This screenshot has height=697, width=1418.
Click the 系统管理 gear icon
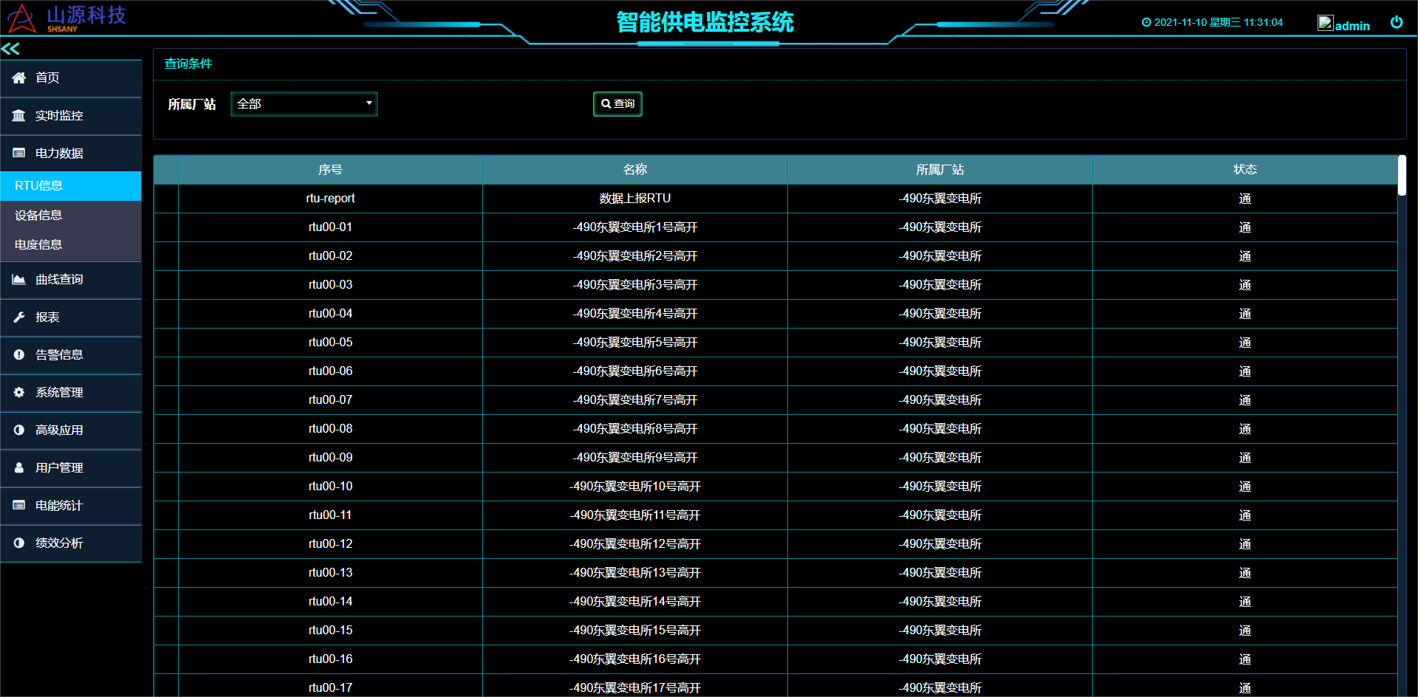coord(19,392)
